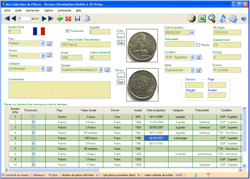This screenshot has width=250, height=179.
Task: Toggle the Possession checkbox in form
Action: coord(68,31)
